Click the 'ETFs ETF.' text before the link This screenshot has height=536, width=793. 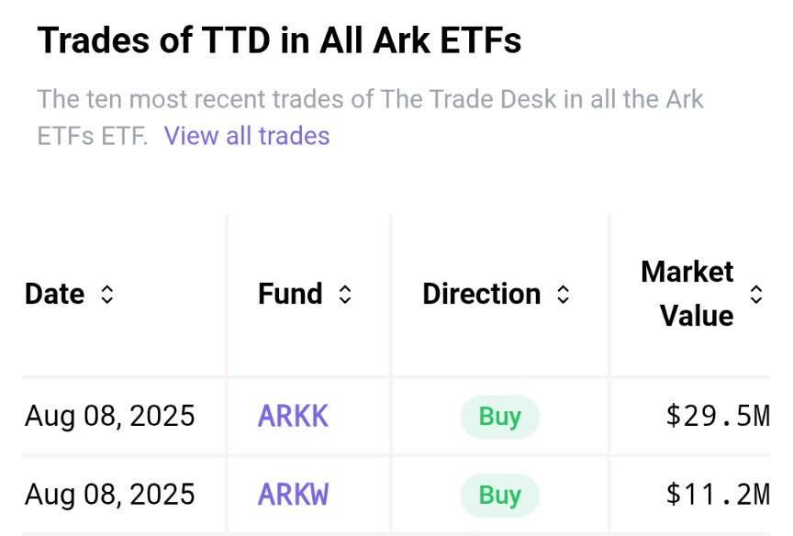pos(92,137)
